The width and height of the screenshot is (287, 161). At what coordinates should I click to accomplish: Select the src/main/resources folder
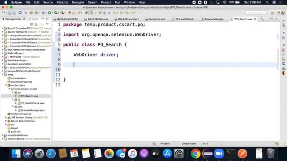22,82
